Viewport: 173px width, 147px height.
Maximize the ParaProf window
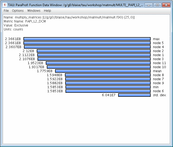pos(157,5)
